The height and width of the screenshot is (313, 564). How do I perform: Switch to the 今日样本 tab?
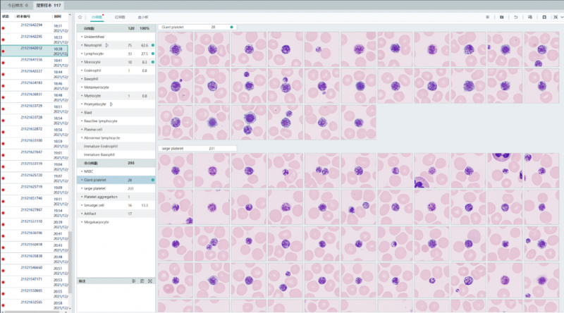click(18, 6)
